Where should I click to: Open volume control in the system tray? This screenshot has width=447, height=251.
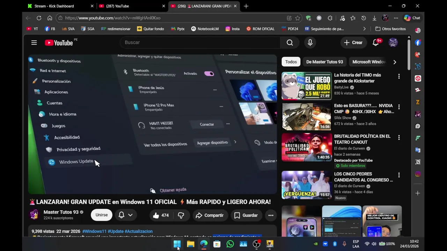(374, 244)
